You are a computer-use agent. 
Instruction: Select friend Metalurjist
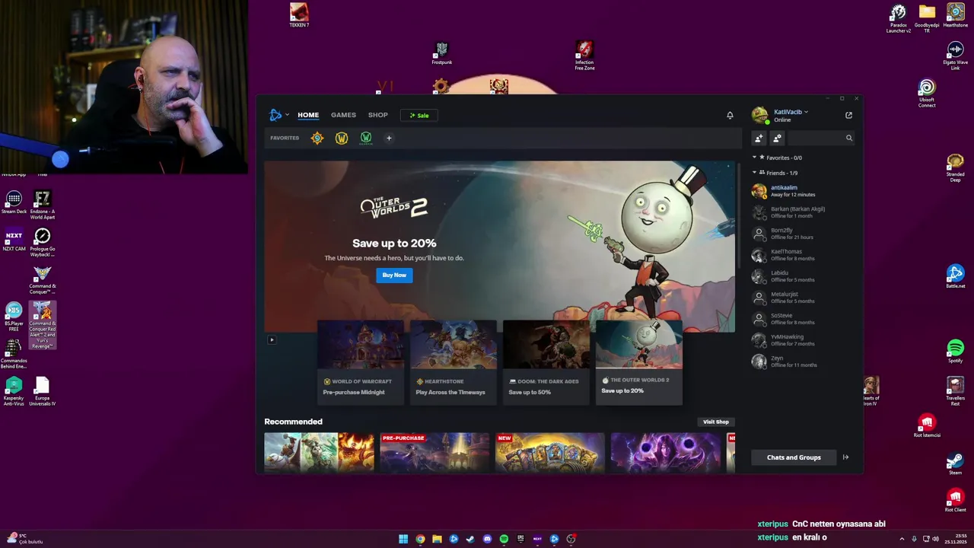coord(803,298)
